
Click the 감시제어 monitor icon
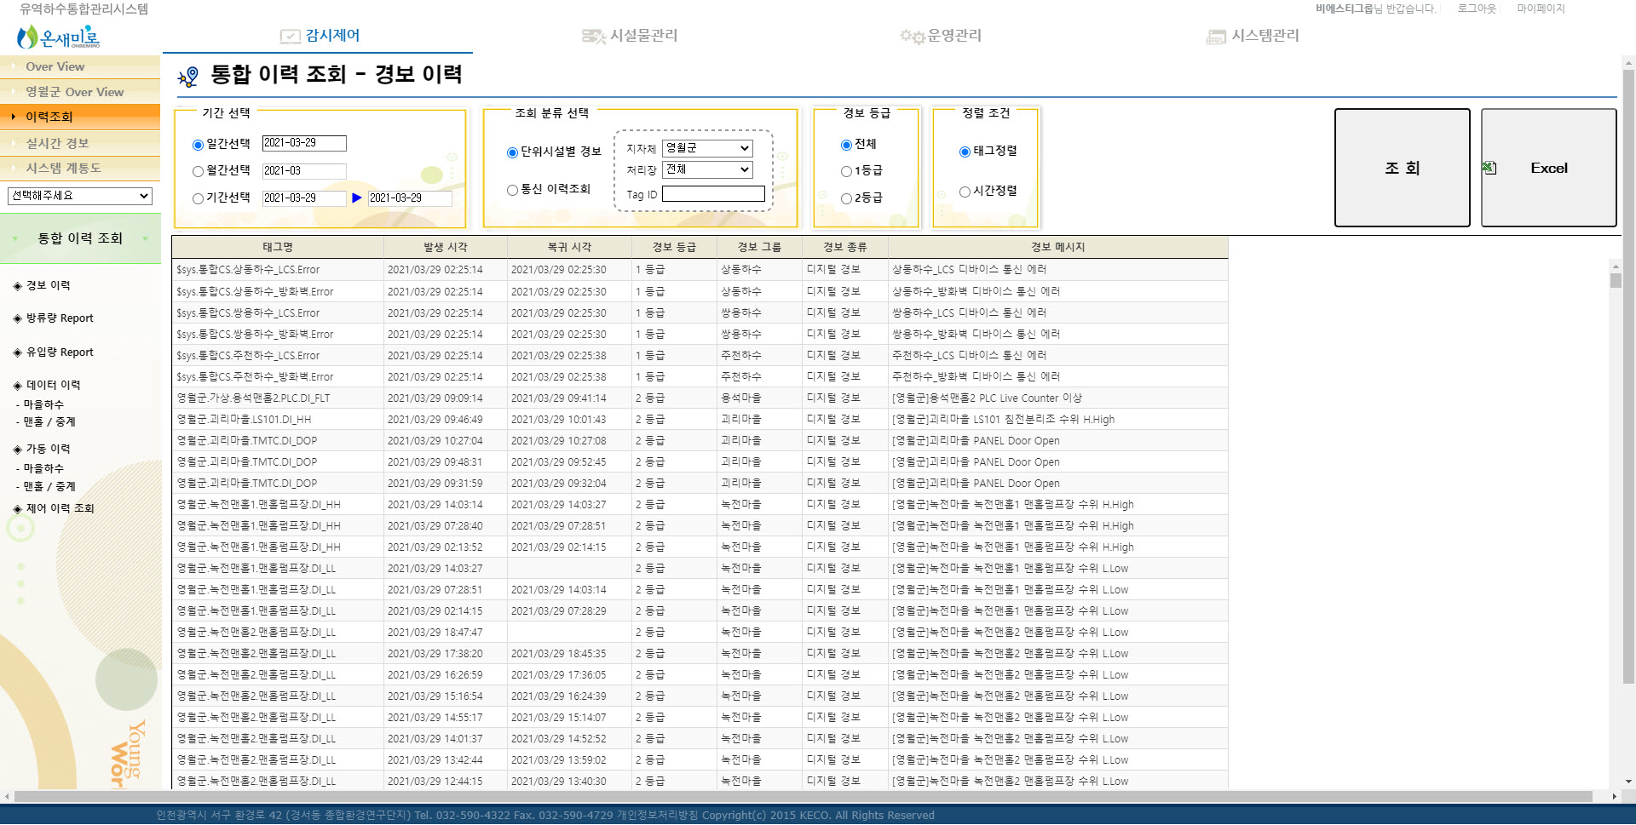[x=291, y=36]
